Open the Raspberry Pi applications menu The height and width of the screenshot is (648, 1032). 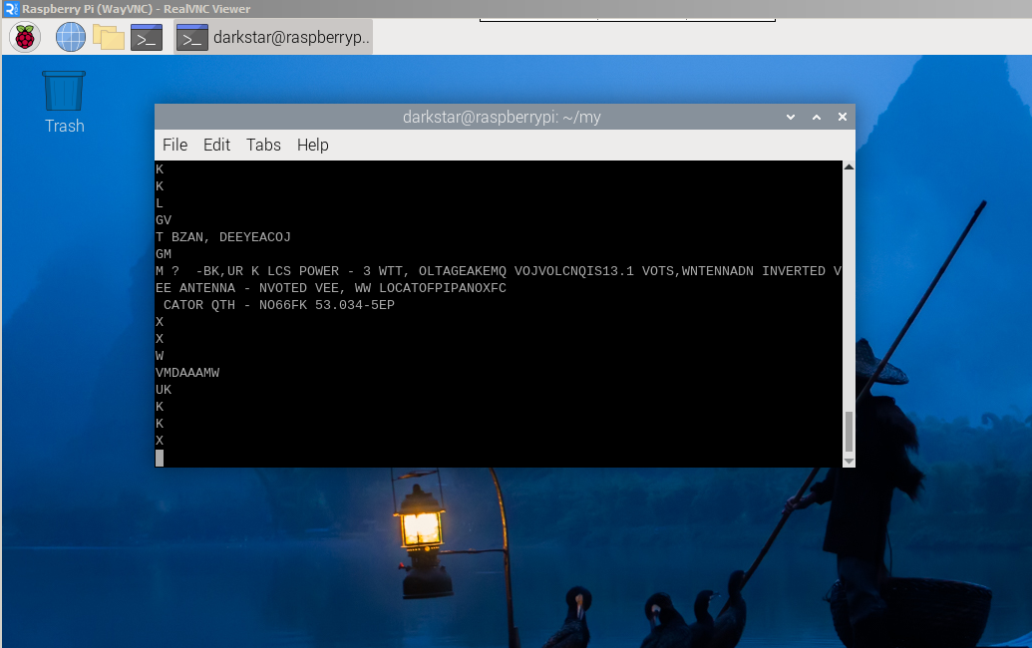[25, 38]
